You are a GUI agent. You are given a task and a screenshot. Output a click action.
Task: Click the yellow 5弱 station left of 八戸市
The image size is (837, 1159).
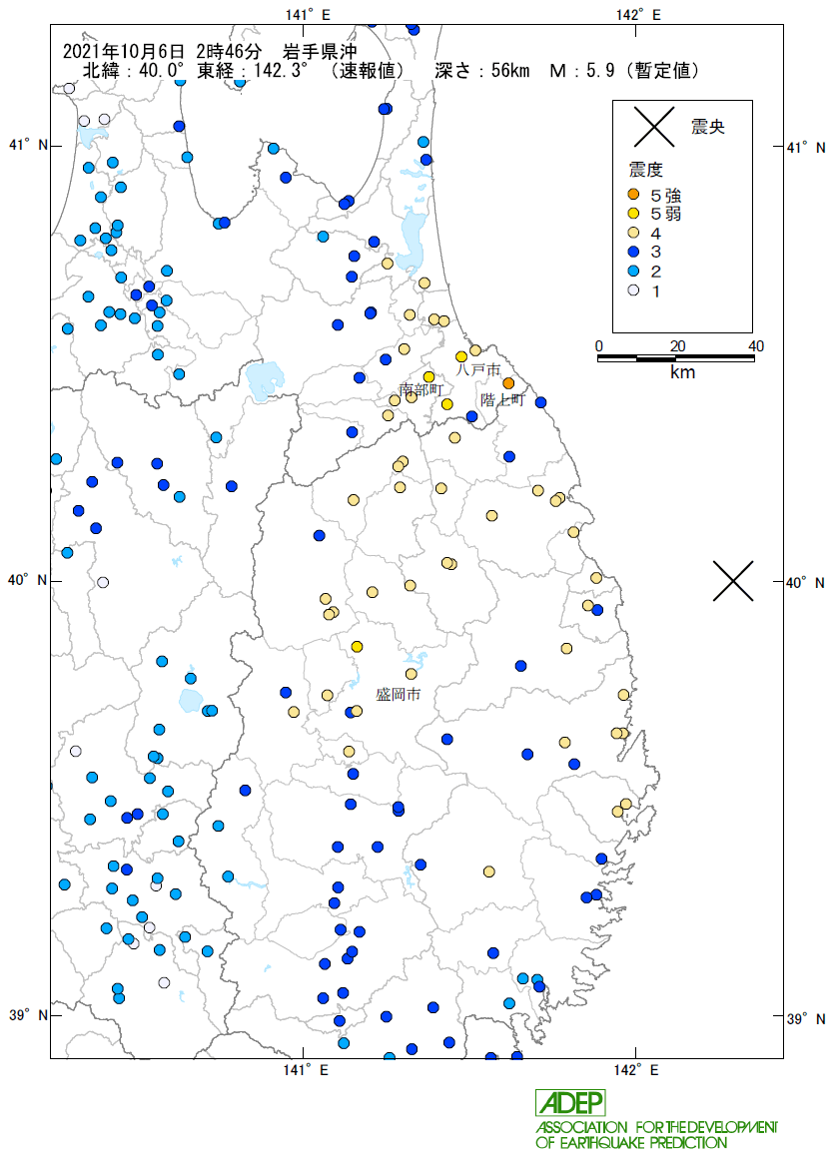point(461,357)
